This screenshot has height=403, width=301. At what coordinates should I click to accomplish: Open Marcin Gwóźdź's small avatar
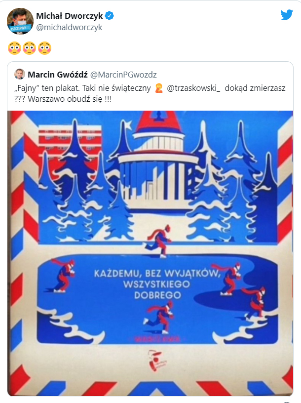click(20, 74)
